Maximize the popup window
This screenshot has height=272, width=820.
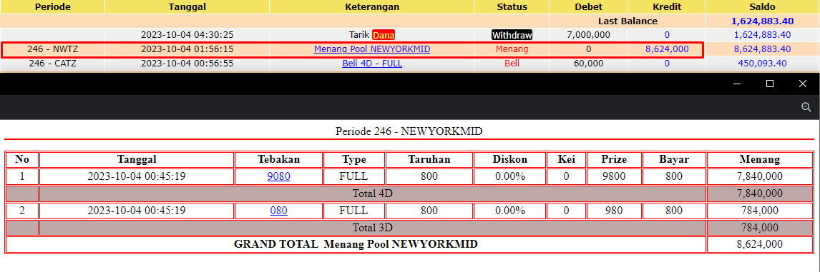770,84
